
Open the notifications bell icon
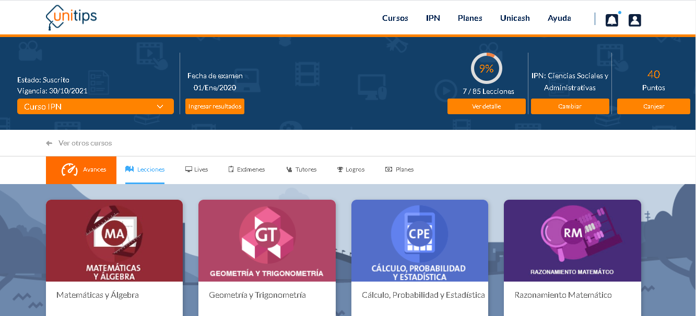coord(611,20)
